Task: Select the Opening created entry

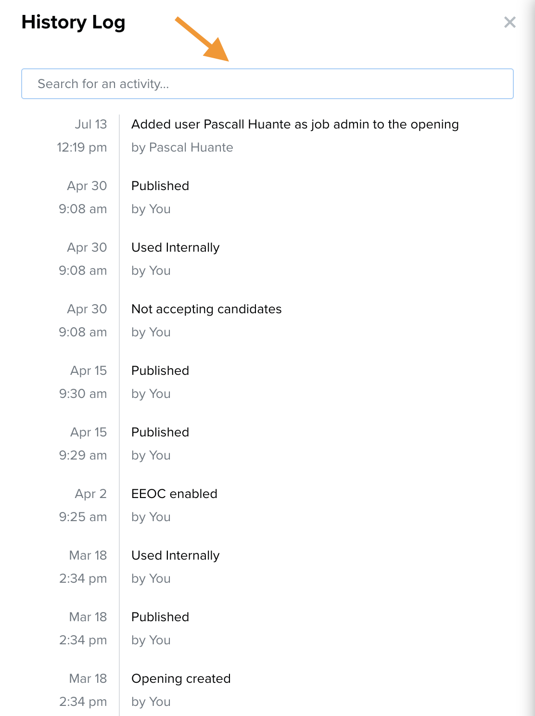Action: (x=181, y=678)
